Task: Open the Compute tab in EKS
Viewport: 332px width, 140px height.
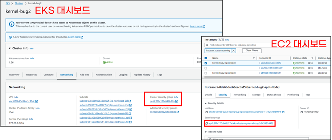Action: tap(49, 75)
